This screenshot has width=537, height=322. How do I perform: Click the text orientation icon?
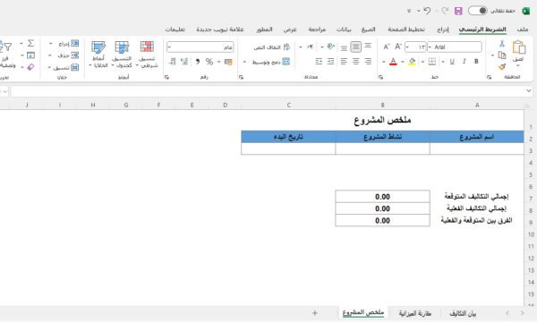pos(330,47)
